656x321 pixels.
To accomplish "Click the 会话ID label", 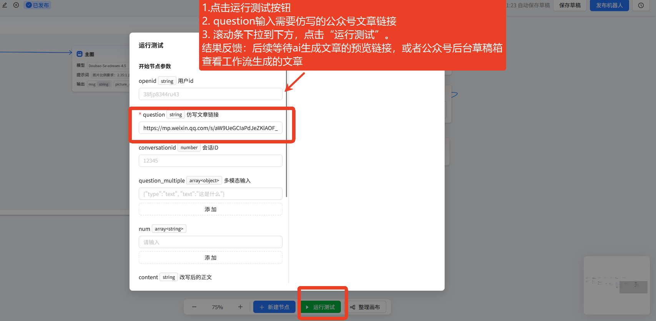I will tap(210, 147).
